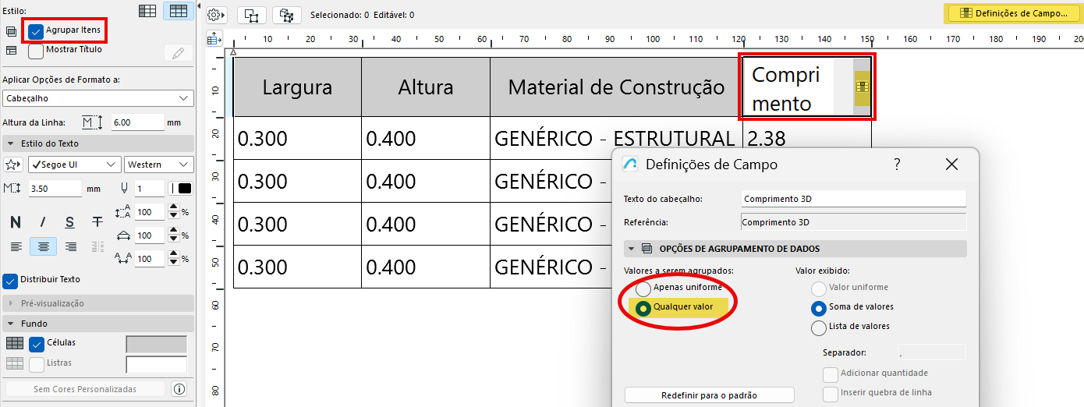Toggle the Células background checkbox
Screen dimensions: 1084x407
(37, 344)
